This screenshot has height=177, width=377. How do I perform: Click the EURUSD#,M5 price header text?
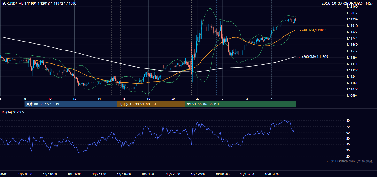coord(39,4)
